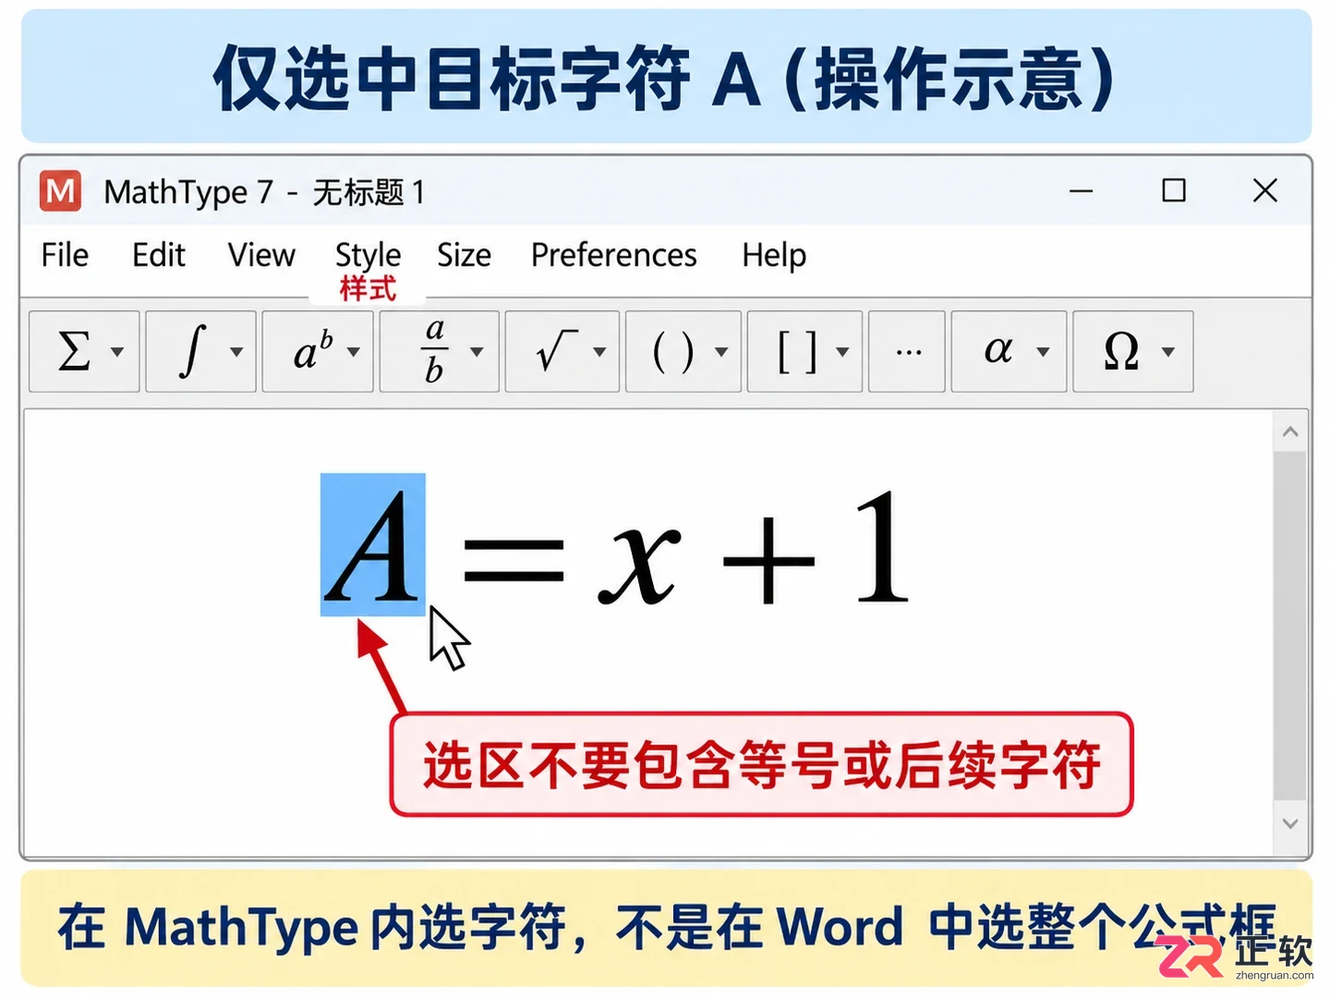Viewport: 1330px width, 998px height.
Task: Click the highlighted character A in the equation
Action: [x=373, y=545]
